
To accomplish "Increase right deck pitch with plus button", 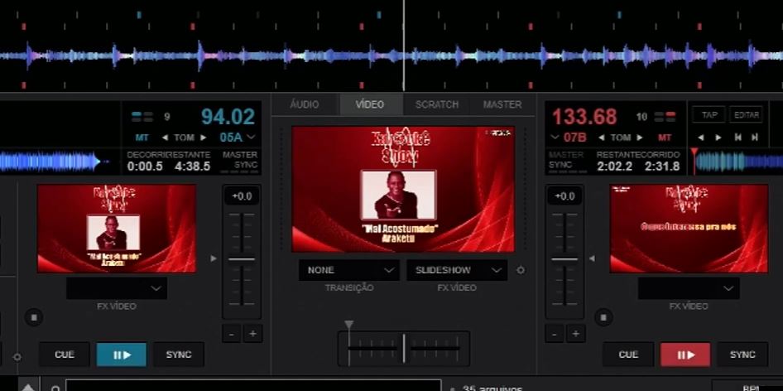I will (x=576, y=334).
